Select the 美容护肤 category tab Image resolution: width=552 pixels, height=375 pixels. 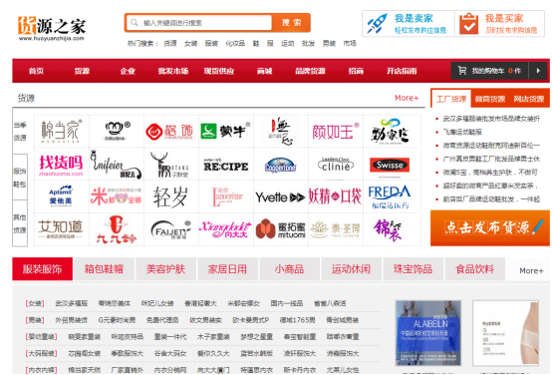click(165, 269)
